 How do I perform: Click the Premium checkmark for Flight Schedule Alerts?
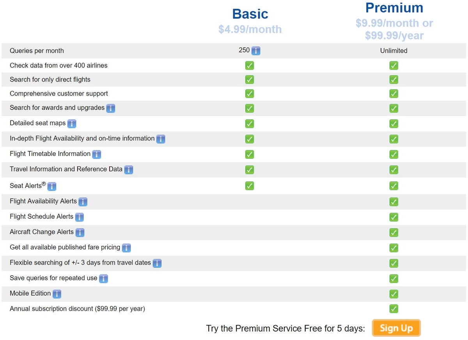coord(394,217)
